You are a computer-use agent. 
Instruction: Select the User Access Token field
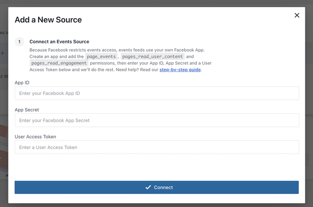[x=156, y=147]
